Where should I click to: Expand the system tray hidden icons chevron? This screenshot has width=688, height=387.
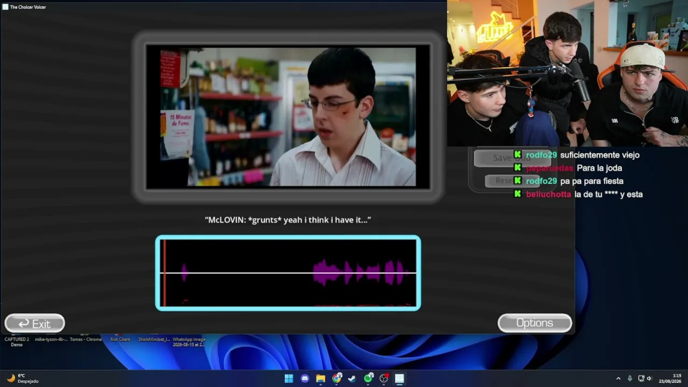[618, 378]
